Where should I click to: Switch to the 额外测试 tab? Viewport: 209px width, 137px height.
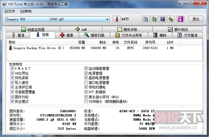point(178,29)
